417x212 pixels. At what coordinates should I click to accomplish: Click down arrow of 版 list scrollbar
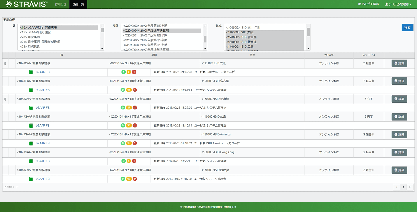[102, 49]
